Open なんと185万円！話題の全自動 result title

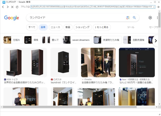point(136,82)
